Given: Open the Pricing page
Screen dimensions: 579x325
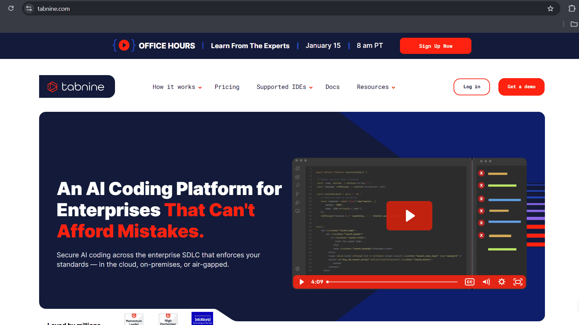Looking at the screenshot, I should pos(227,87).
